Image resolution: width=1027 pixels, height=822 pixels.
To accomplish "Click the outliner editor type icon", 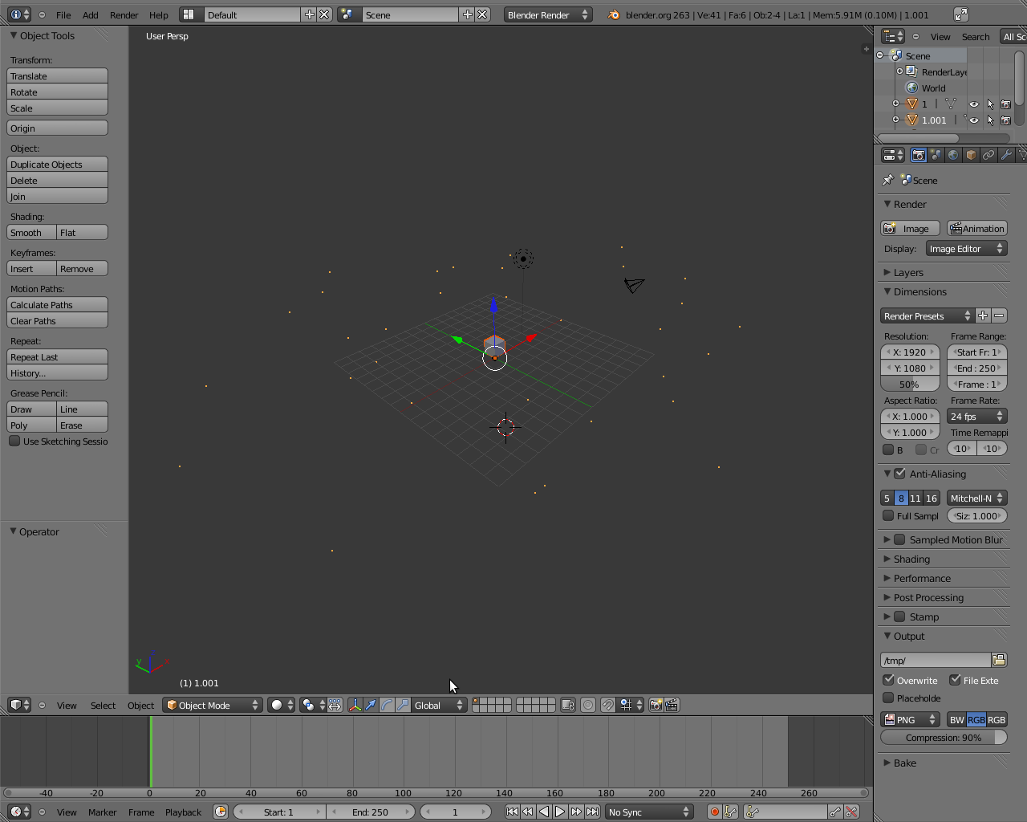I will tap(893, 36).
